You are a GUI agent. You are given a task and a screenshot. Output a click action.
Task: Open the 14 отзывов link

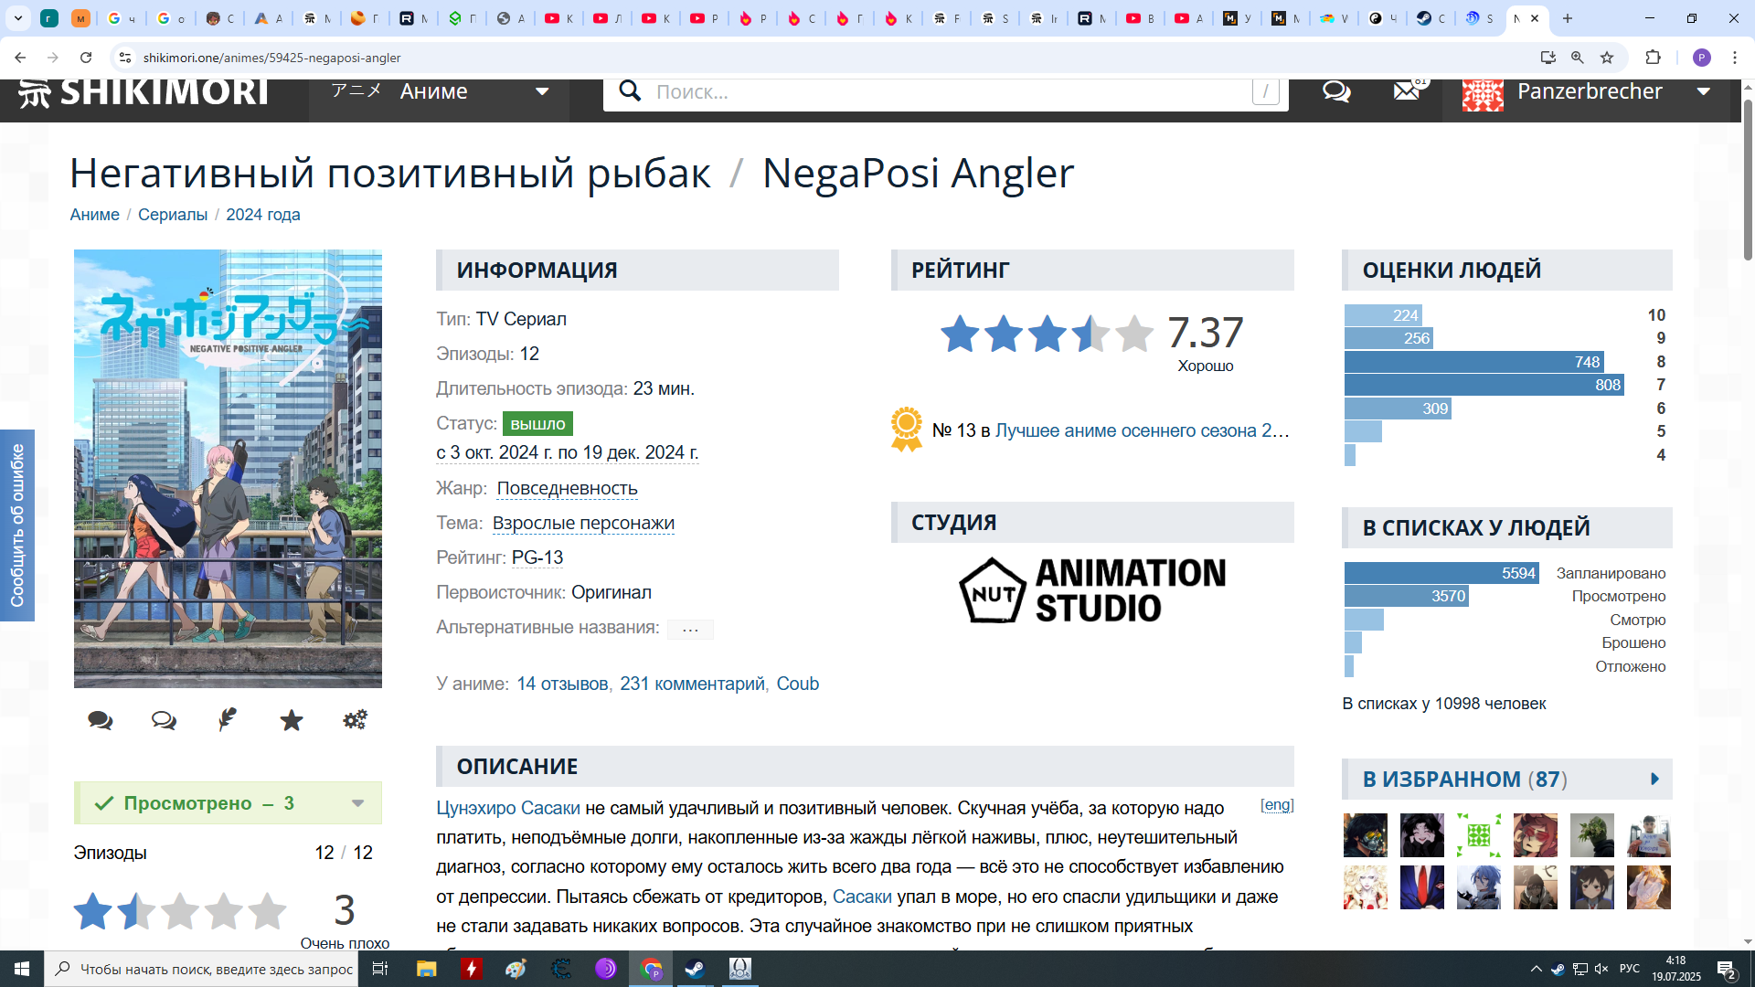pyautogui.click(x=562, y=685)
